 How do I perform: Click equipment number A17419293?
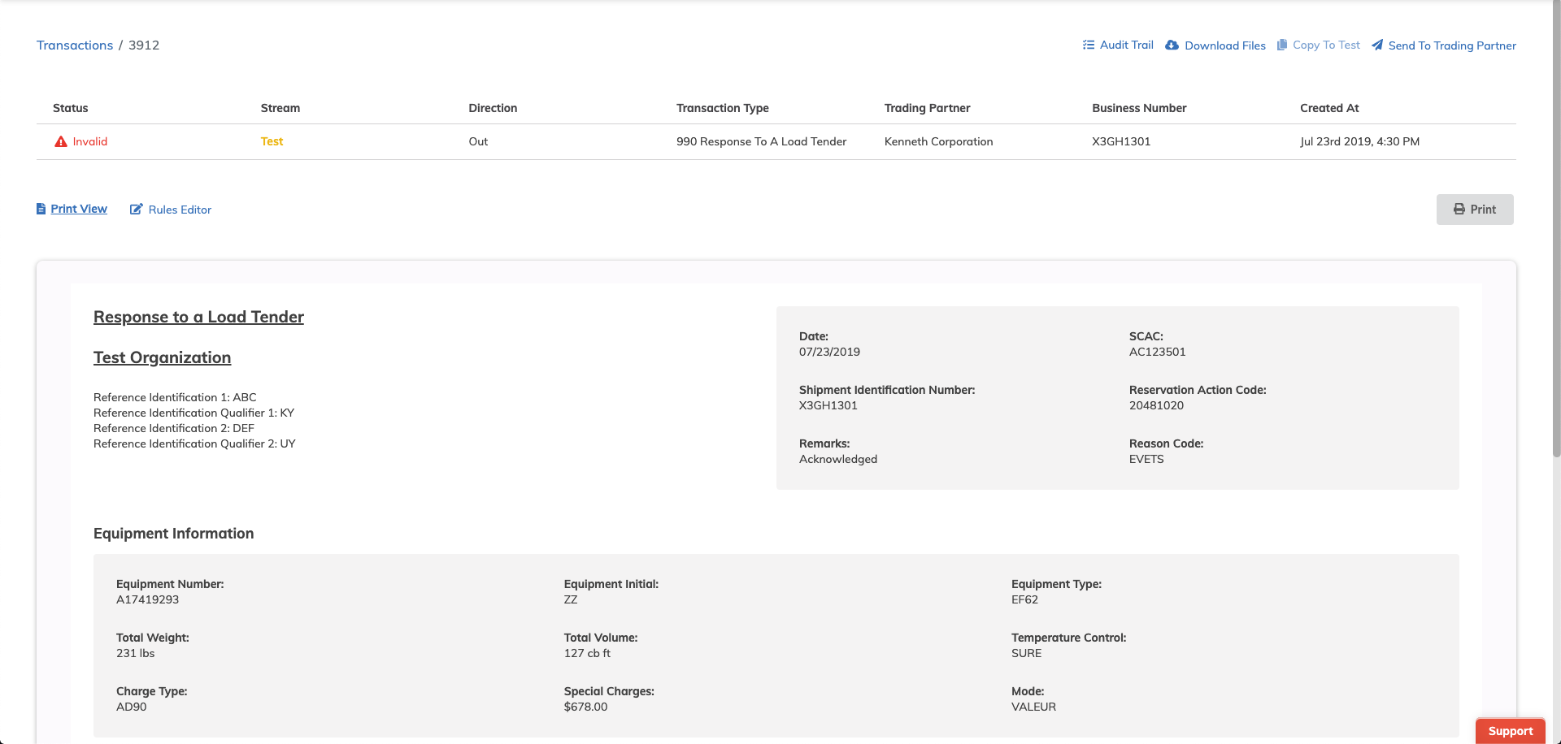[x=147, y=599]
